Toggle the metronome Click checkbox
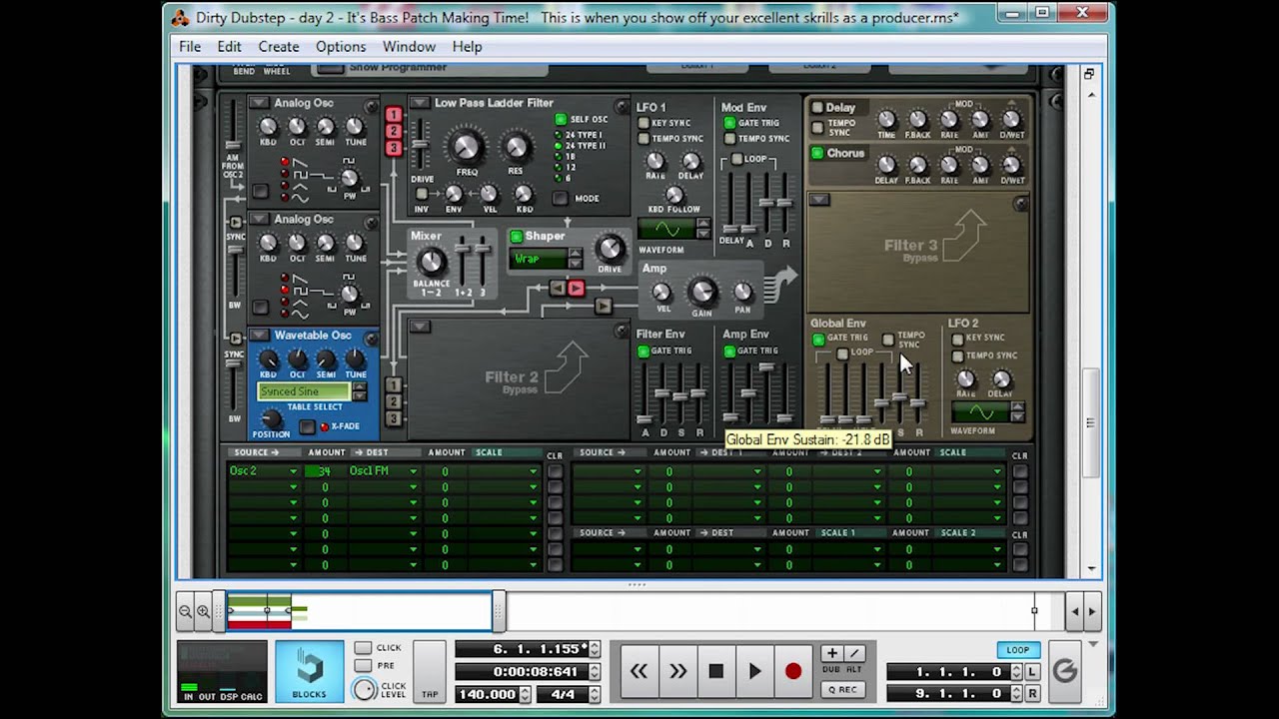The width and height of the screenshot is (1279, 719). coord(363,648)
